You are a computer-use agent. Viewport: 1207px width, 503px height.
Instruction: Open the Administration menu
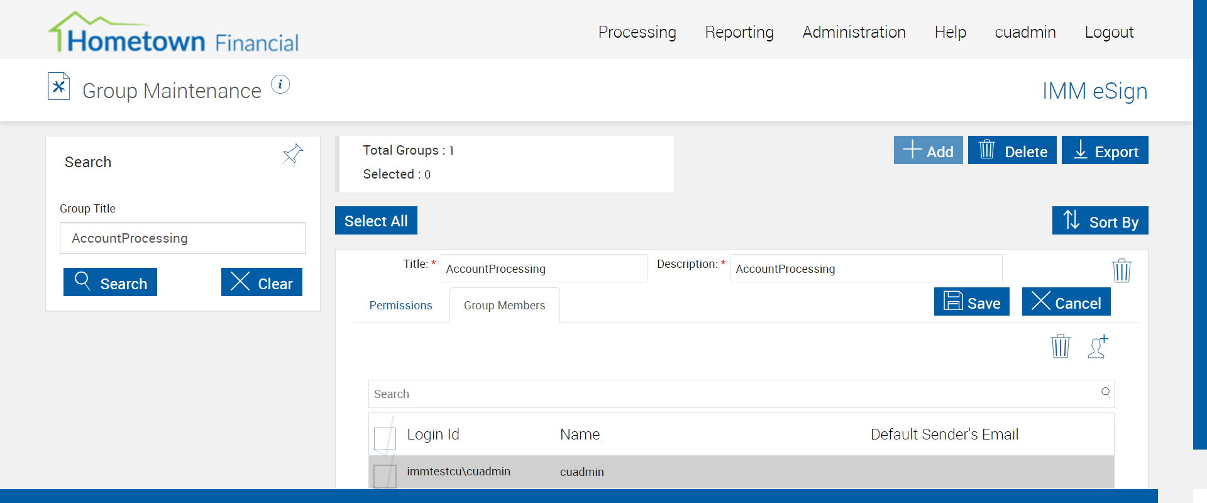tap(854, 32)
